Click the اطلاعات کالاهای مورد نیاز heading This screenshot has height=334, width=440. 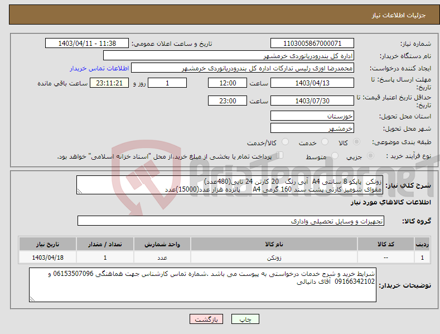tap(390, 202)
